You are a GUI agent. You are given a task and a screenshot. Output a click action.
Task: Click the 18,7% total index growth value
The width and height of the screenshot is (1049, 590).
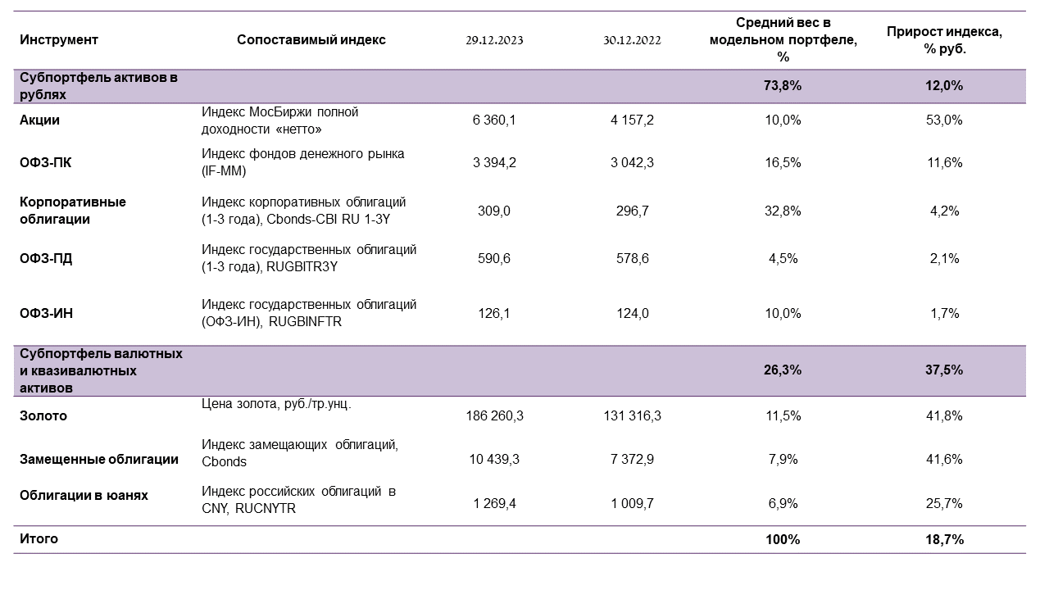click(944, 539)
